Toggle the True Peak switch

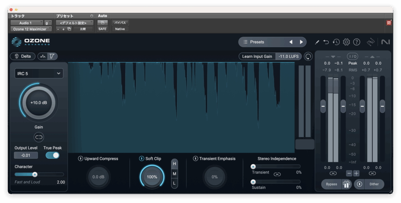click(52, 155)
